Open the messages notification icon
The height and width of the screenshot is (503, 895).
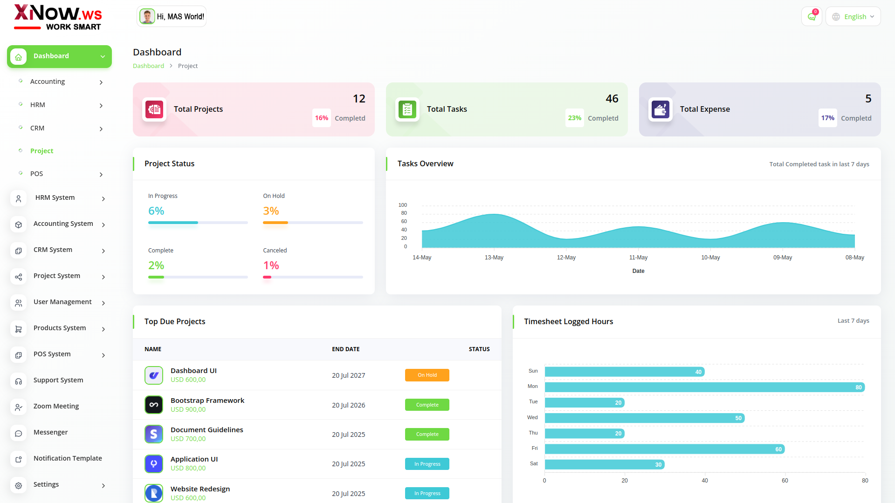tap(812, 17)
